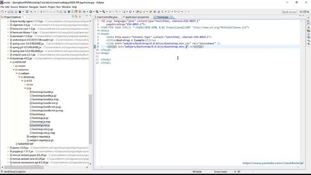Select MANIFEST.MF in the tree
The image size is (311, 175).
pos(26,144)
